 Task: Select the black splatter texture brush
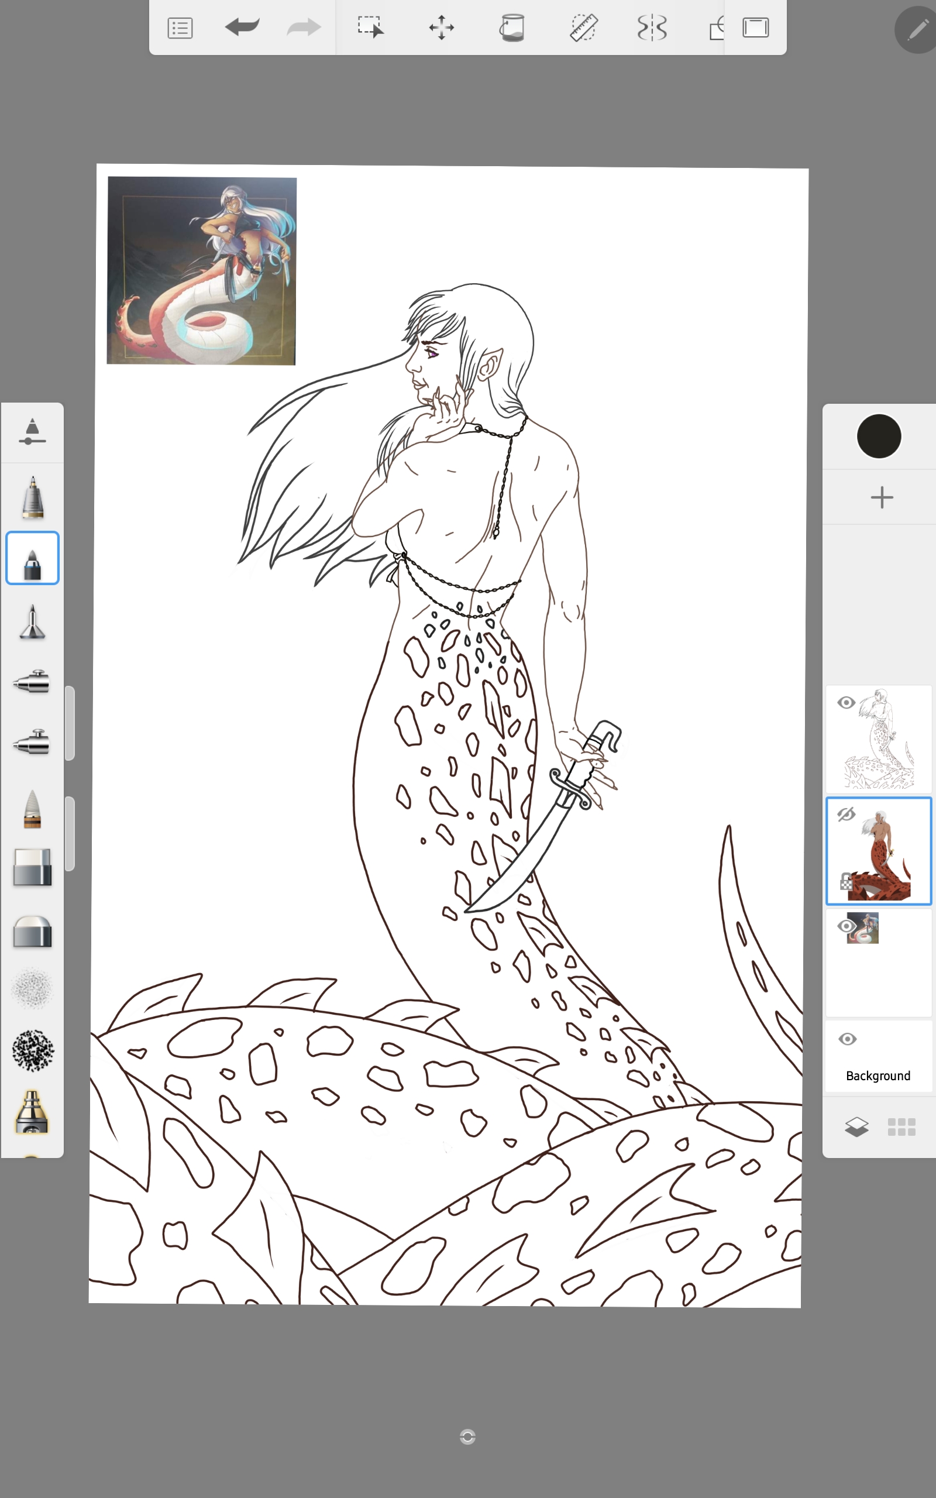(32, 1050)
